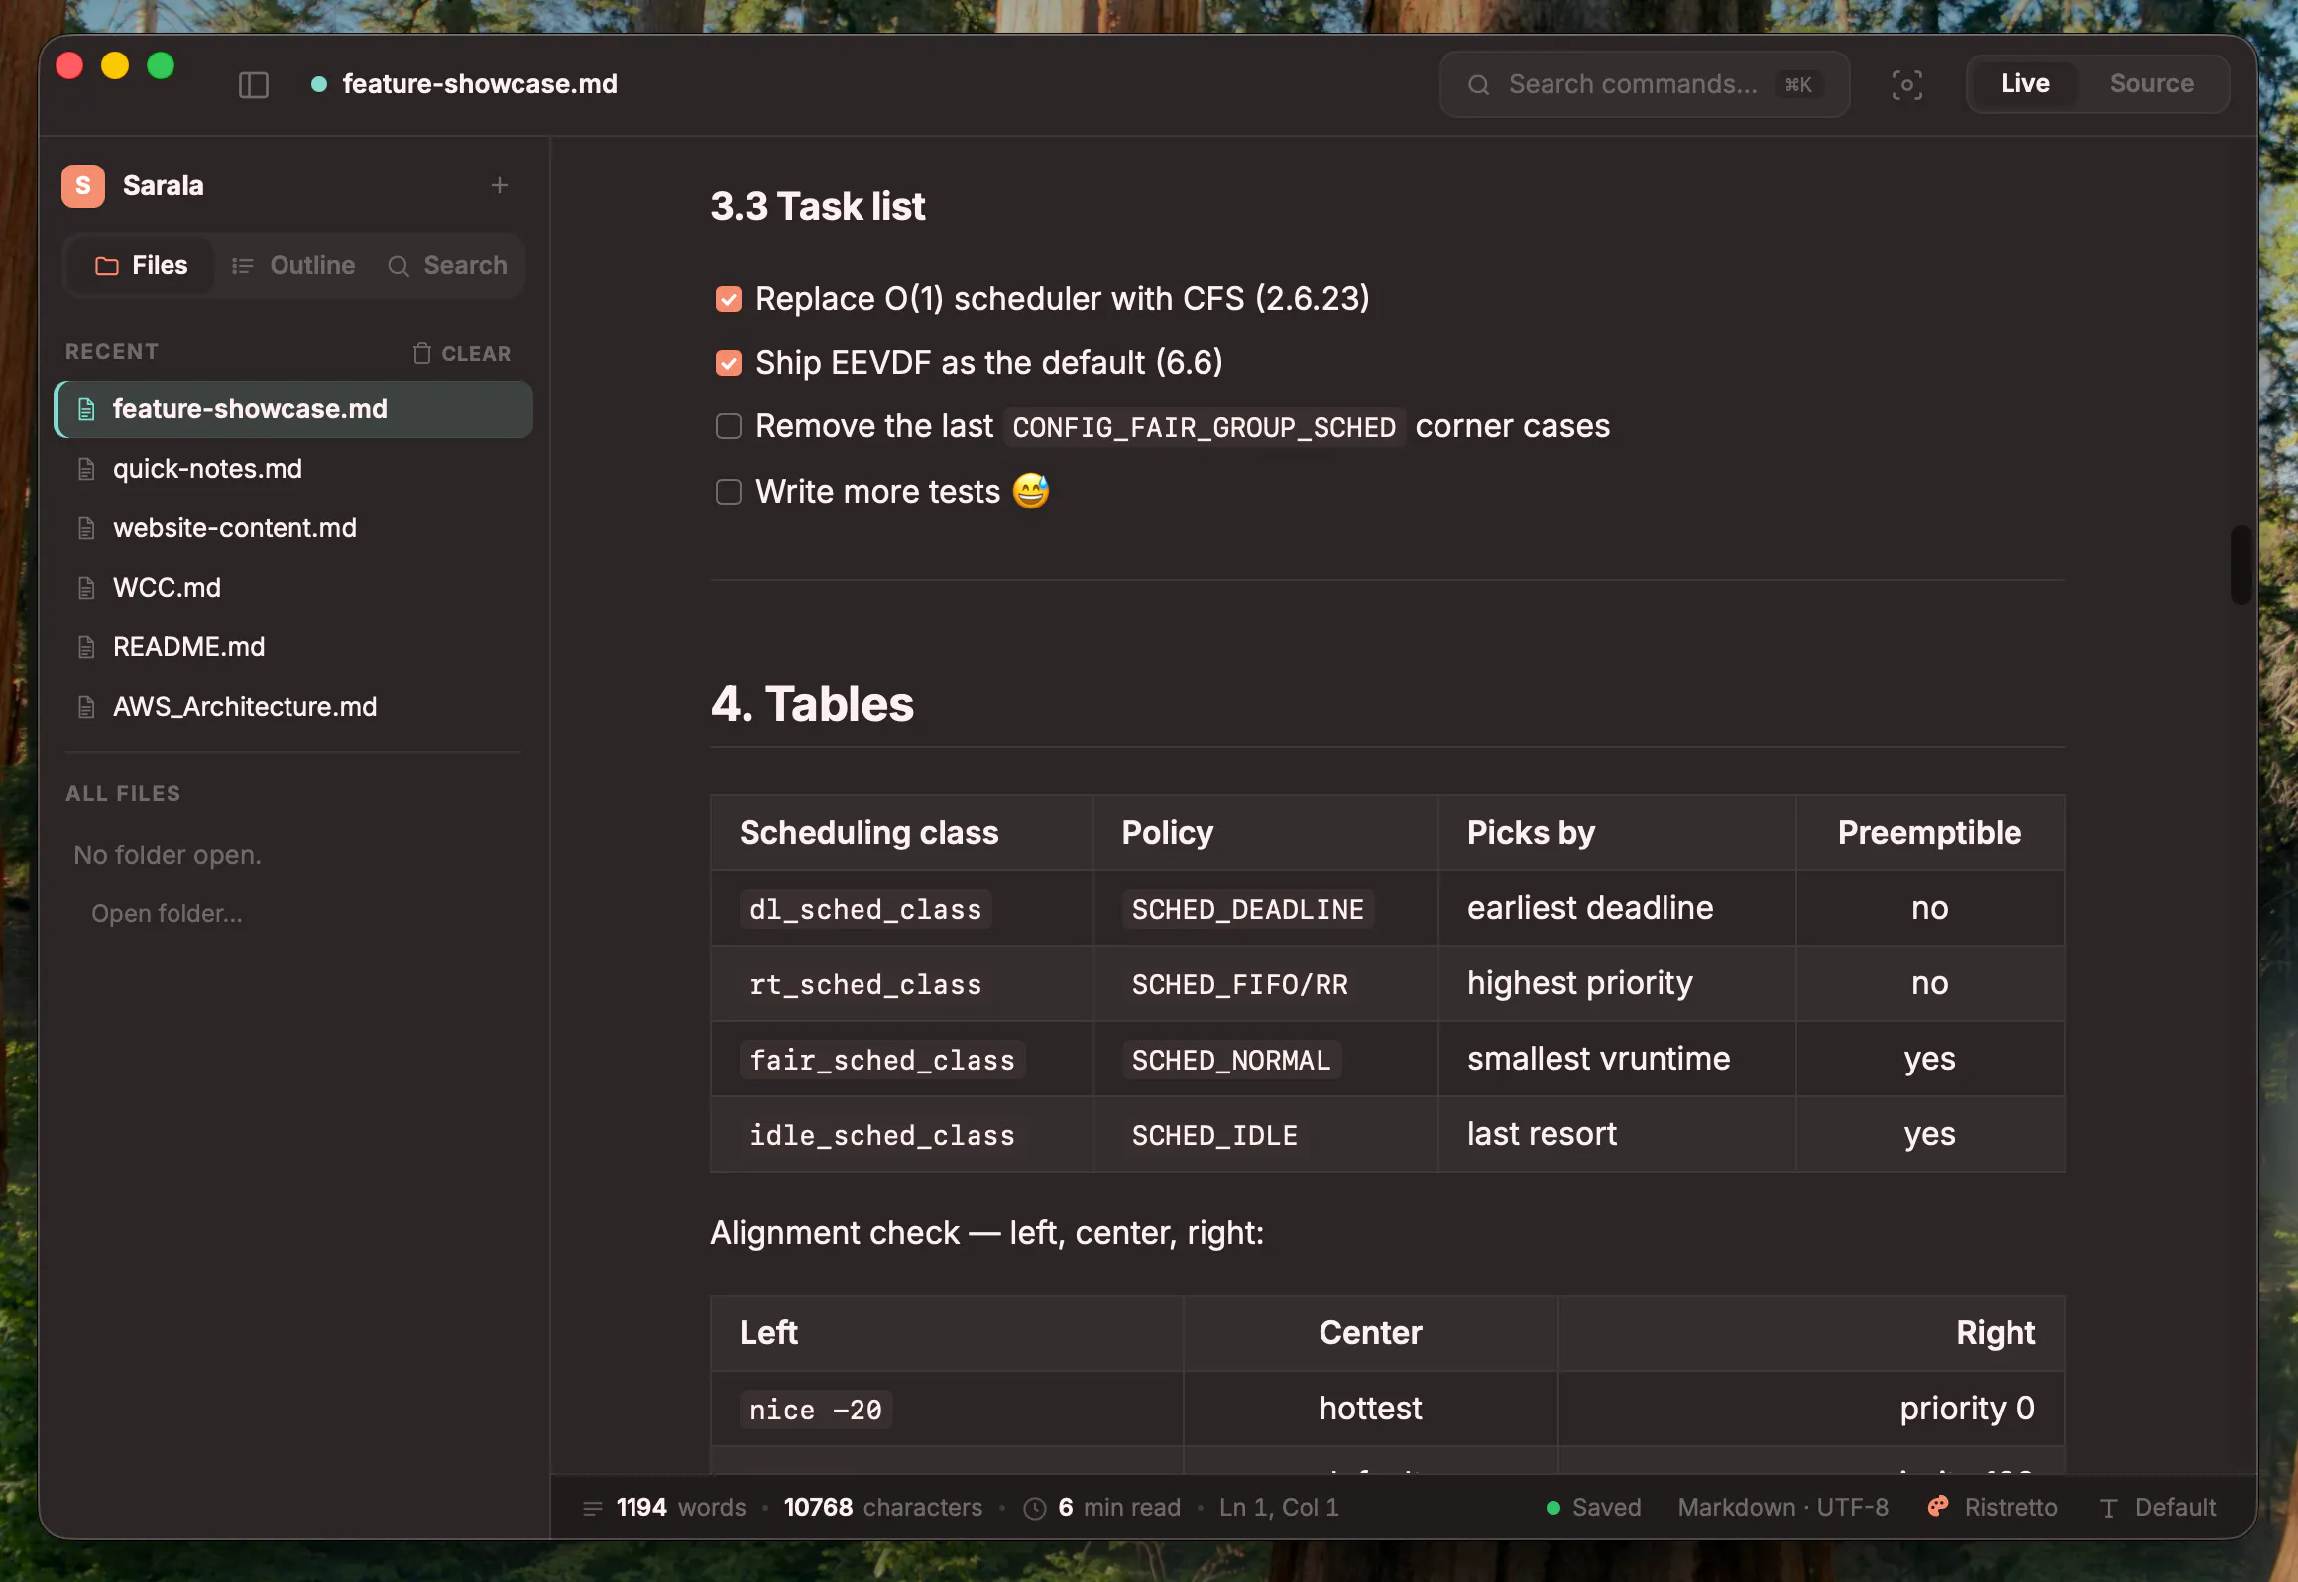Click the SCHED_IDLE table cell
Screen dimensions: 2298x1582
1266,1135
